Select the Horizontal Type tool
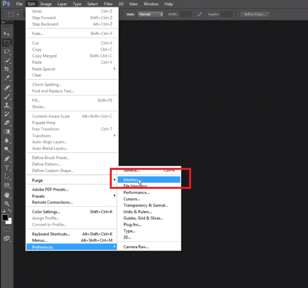The image size is (308, 288). (7, 168)
